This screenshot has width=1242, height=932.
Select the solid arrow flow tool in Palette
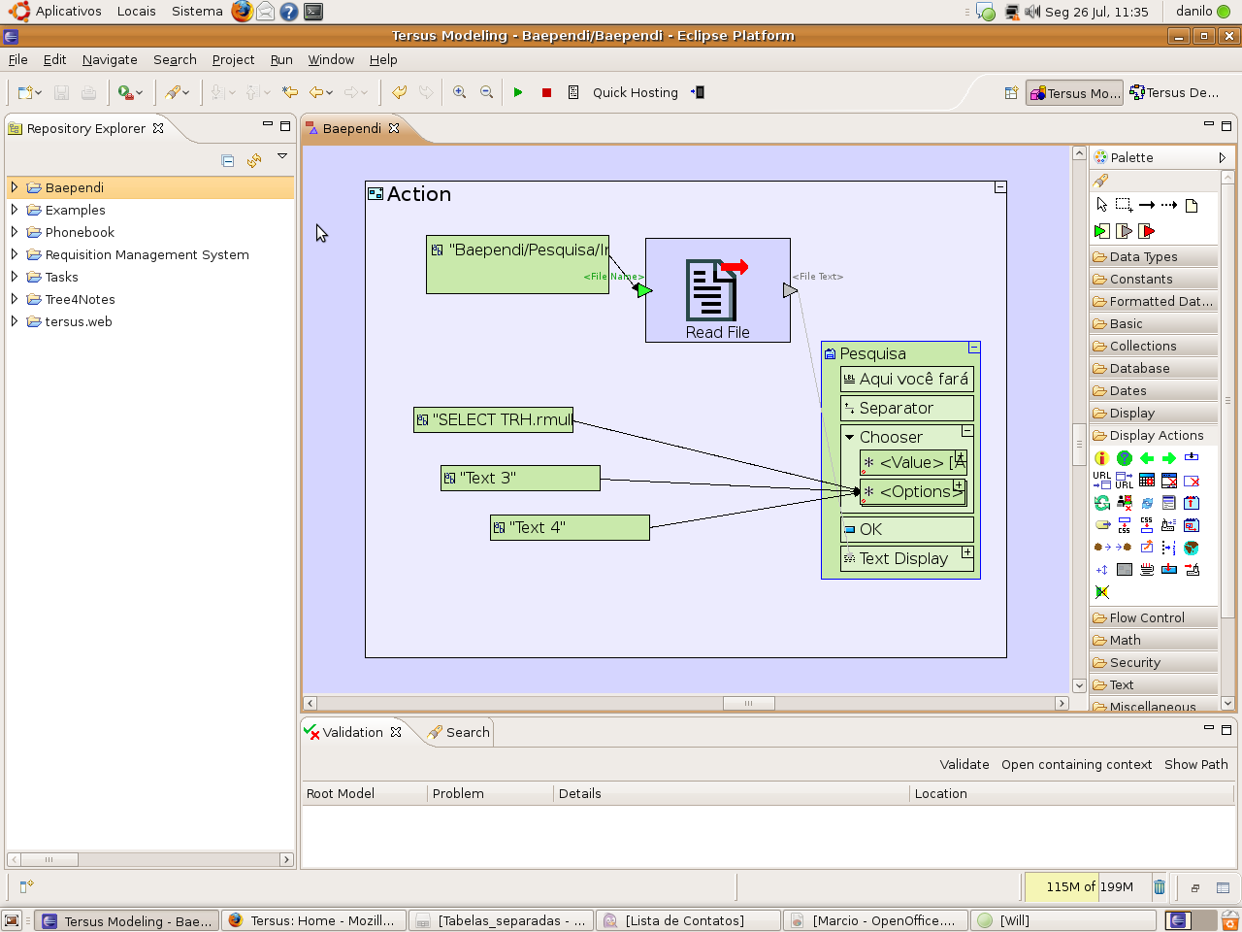pos(1147,205)
